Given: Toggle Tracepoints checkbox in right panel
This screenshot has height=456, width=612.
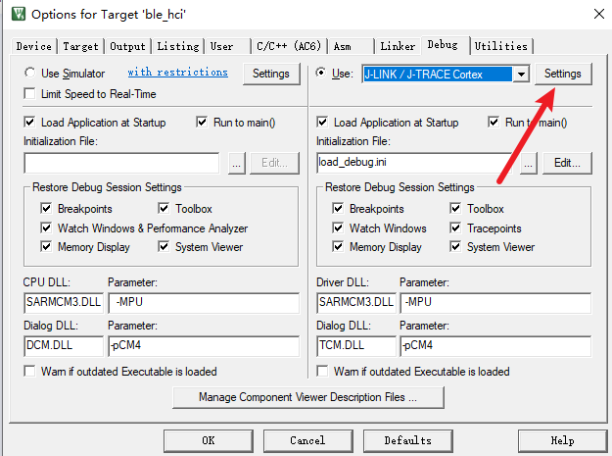Looking at the screenshot, I should click(x=457, y=228).
